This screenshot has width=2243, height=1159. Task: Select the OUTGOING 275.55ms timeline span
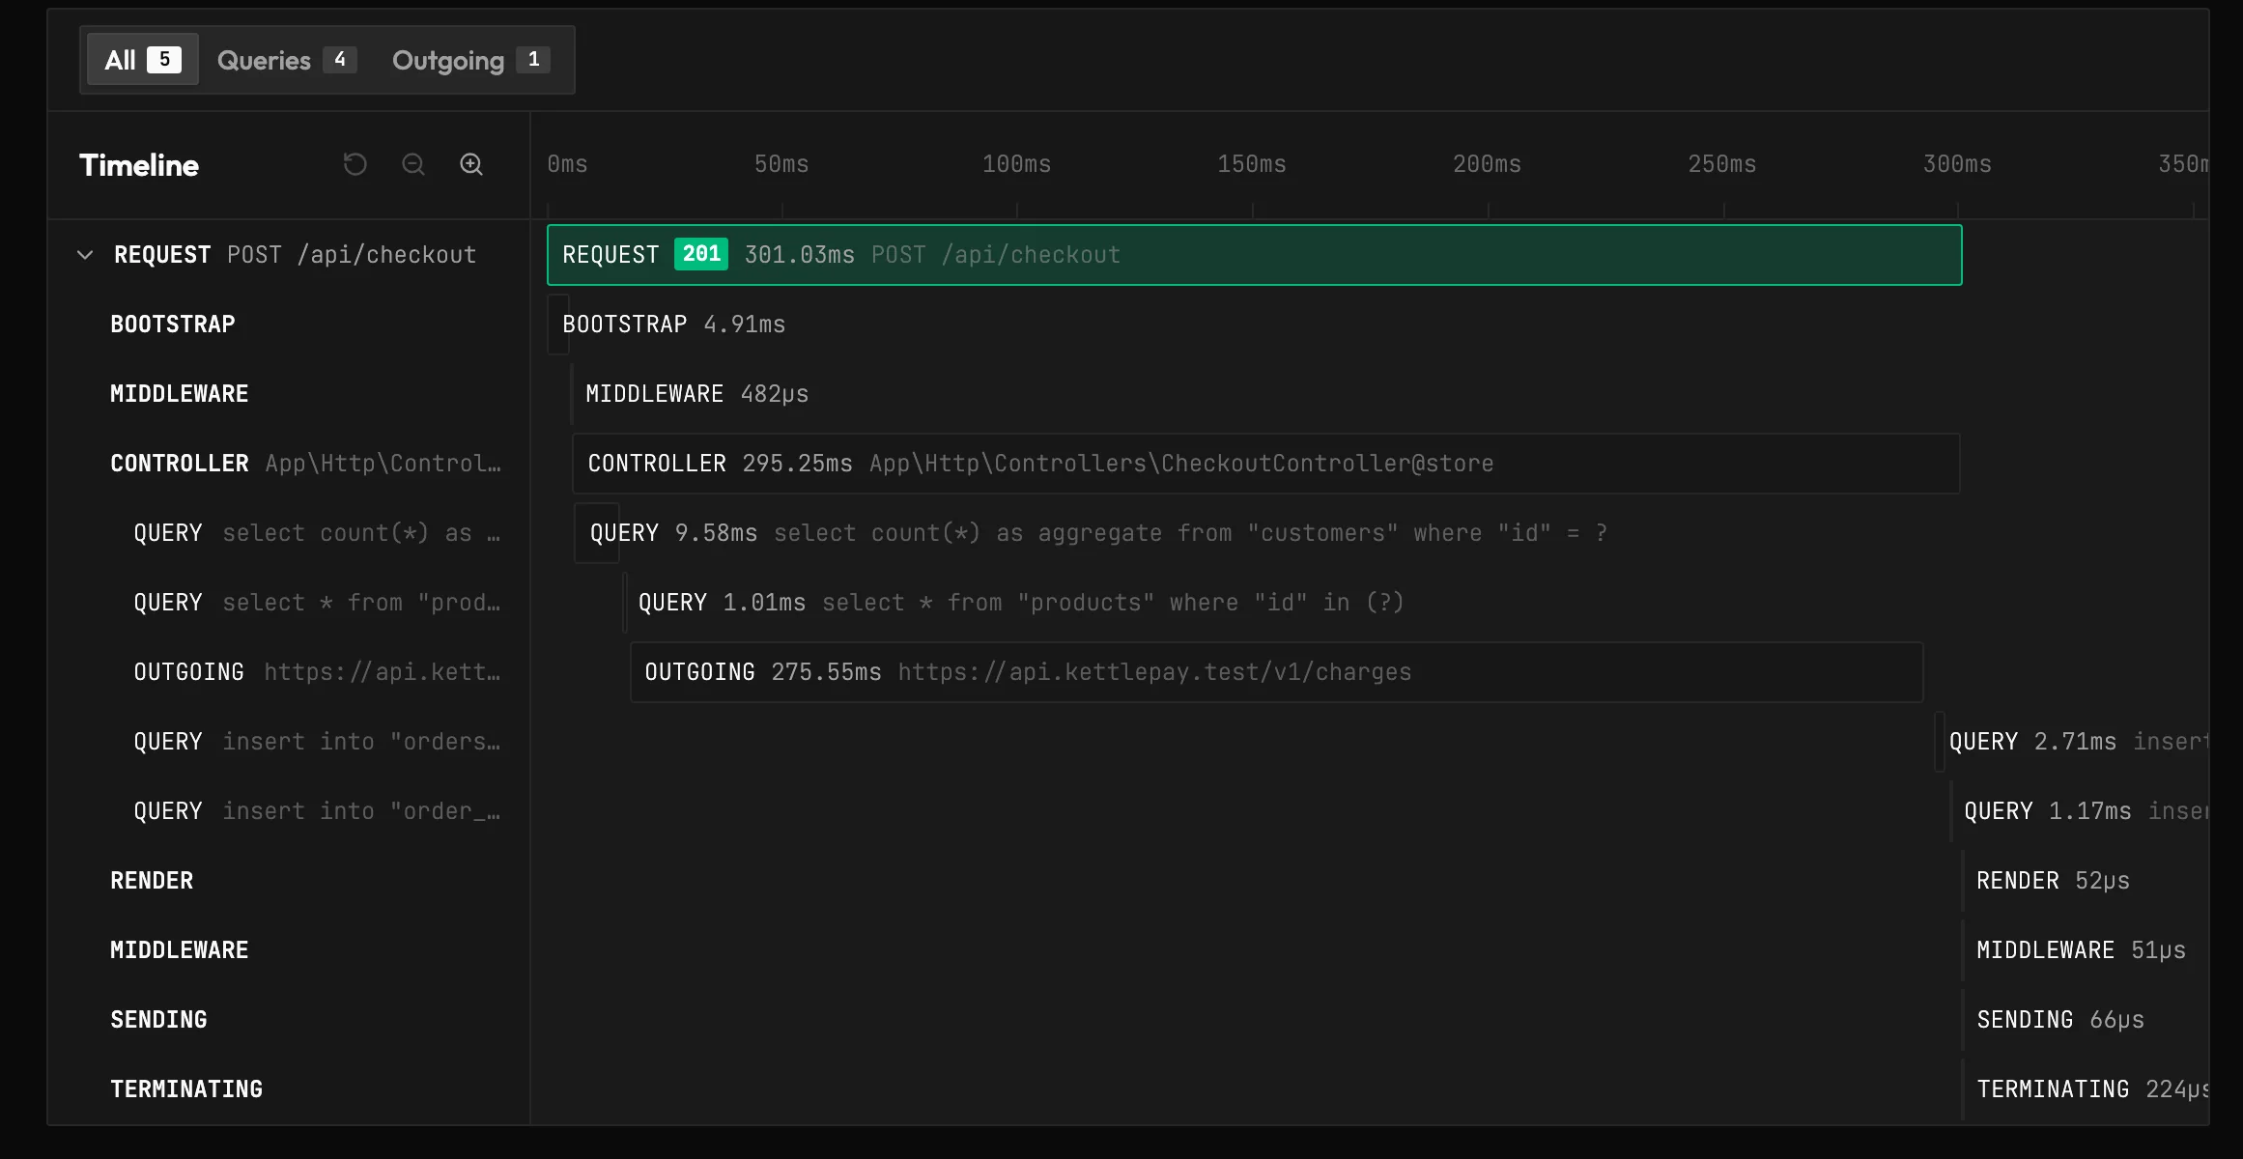pyautogui.click(x=1277, y=672)
